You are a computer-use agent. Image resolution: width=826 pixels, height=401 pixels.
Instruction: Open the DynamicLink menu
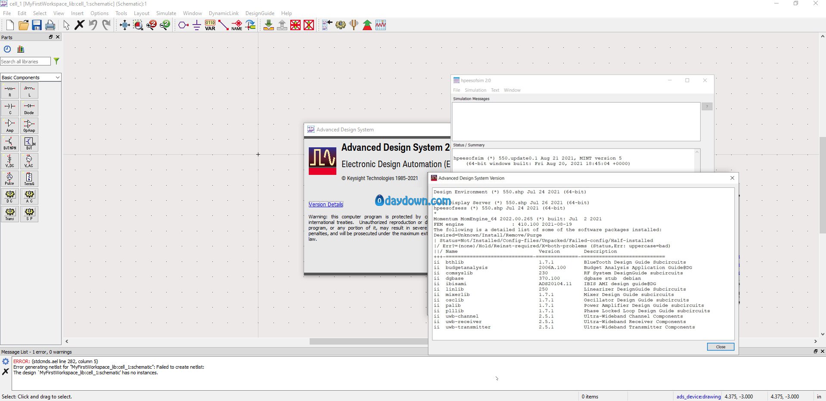[224, 13]
